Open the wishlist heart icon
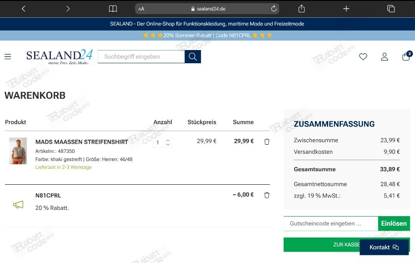 coord(363,56)
